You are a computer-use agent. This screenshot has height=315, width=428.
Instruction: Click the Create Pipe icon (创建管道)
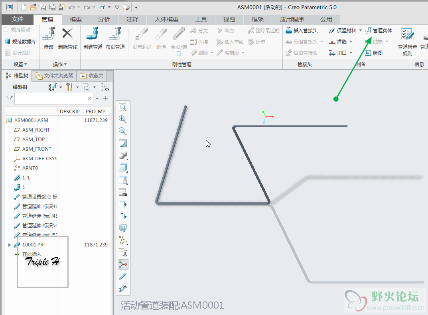pyautogui.click(x=93, y=39)
